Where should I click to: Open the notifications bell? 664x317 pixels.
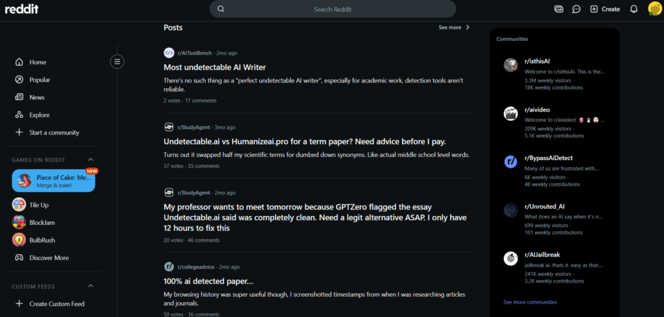coord(634,9)
